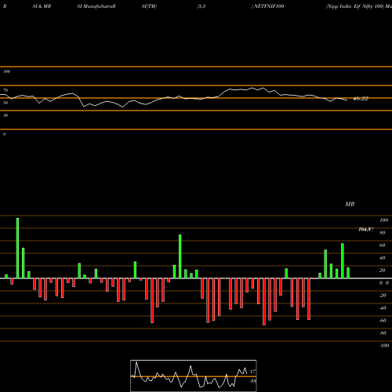Click the MR axis label '40'
The height and width of the screenshot is (392, 392).
(383, 258)
